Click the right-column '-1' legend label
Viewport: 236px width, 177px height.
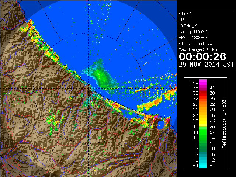pyautogui.click(x=212, y=165)
